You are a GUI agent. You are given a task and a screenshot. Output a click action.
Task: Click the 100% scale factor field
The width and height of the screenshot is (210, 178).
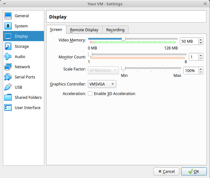click(191, 70)
